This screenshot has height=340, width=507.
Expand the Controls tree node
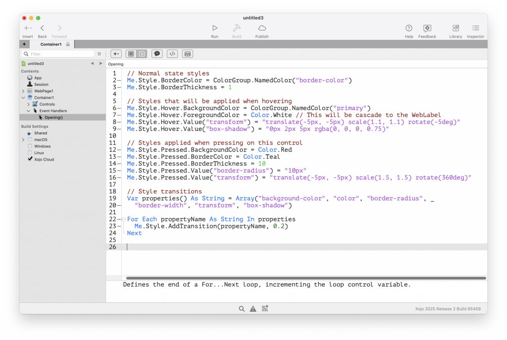click(x=28, y=104)
